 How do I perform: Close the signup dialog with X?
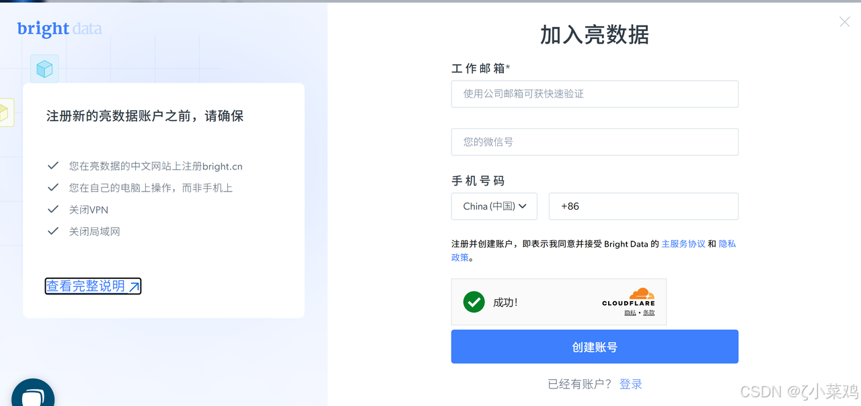[845, 22]
